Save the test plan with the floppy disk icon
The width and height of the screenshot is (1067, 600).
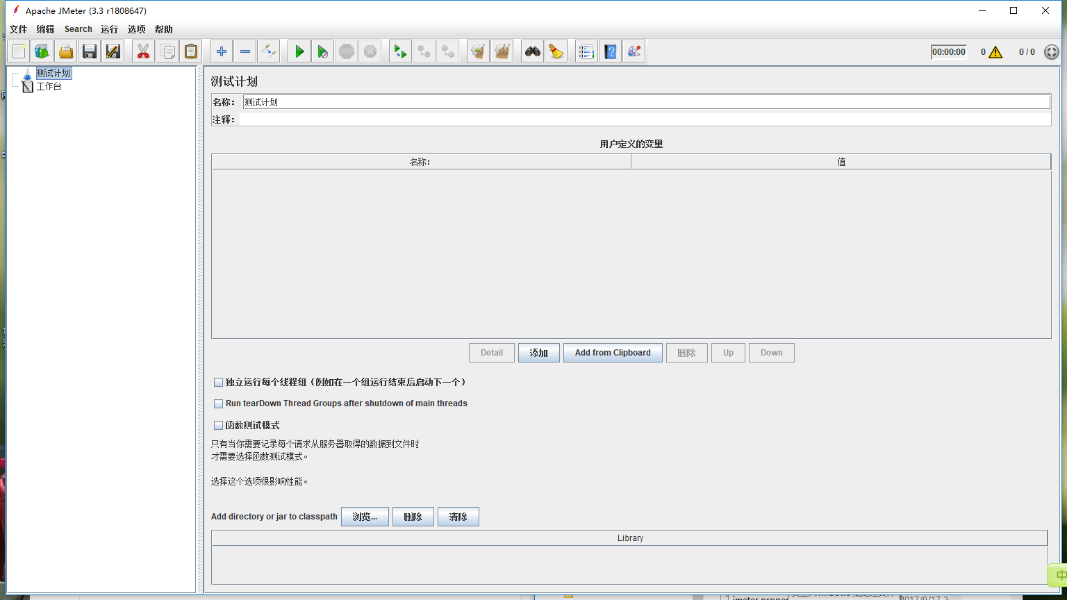tap(89, 51)
